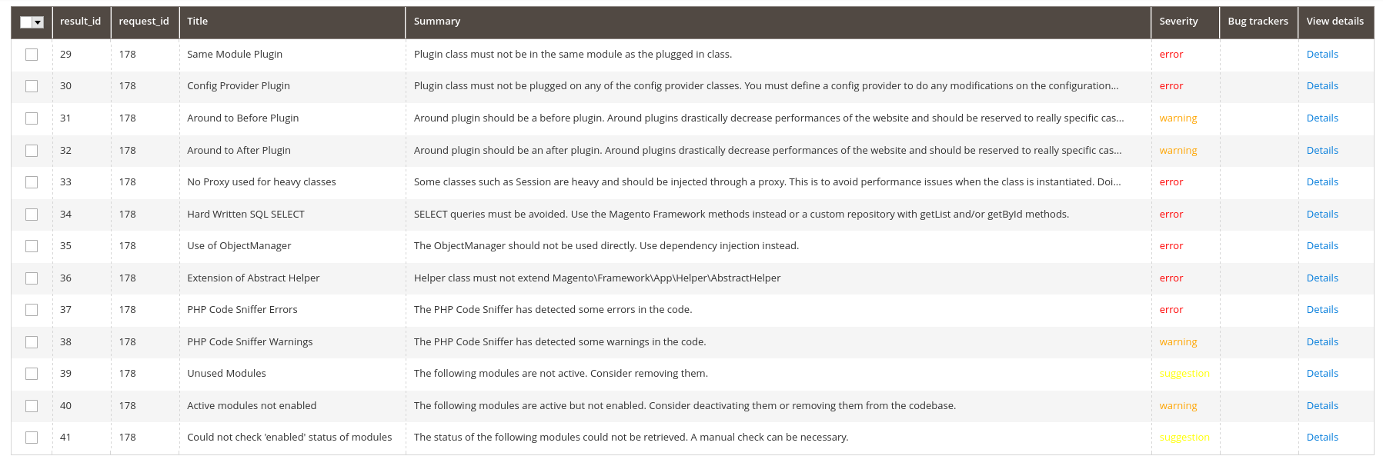This screenshot has height=466, width=1383.
Task: Toggle checkbox for result 41
Action: click(32, 438)
